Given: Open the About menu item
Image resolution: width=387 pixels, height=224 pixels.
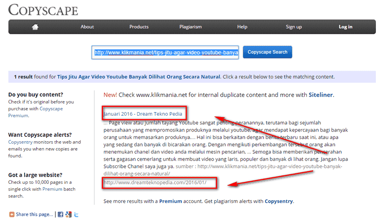Looking at the screenshot, I should 87,27.
